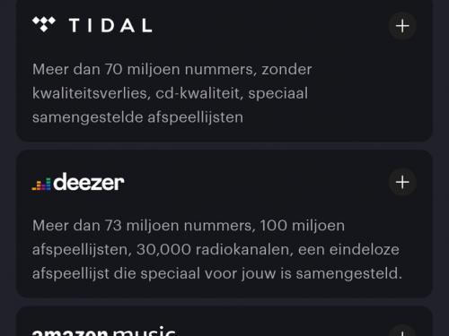Add the Deezer music service

402,182
